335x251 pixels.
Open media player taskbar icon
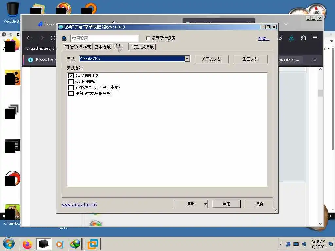pyautogui.click(x=60, y=244)
